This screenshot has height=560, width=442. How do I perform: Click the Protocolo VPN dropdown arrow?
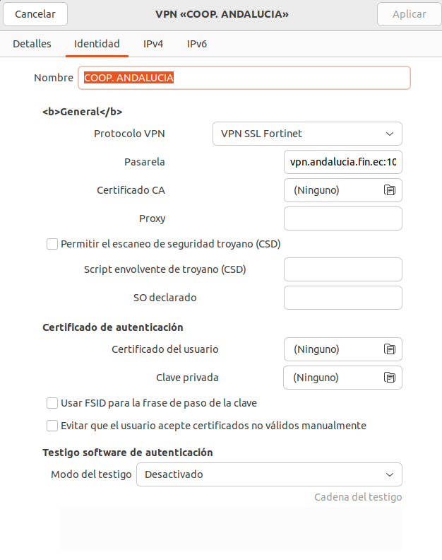tap(390, 134)
